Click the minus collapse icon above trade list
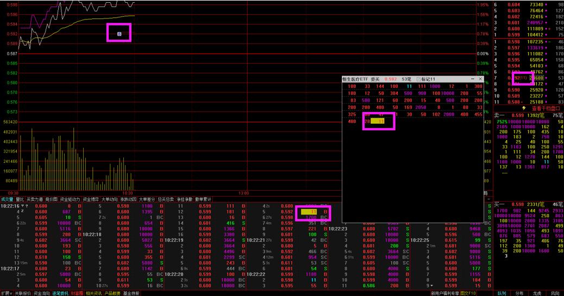This screenshot has height=296, width=564. point(488,199)
